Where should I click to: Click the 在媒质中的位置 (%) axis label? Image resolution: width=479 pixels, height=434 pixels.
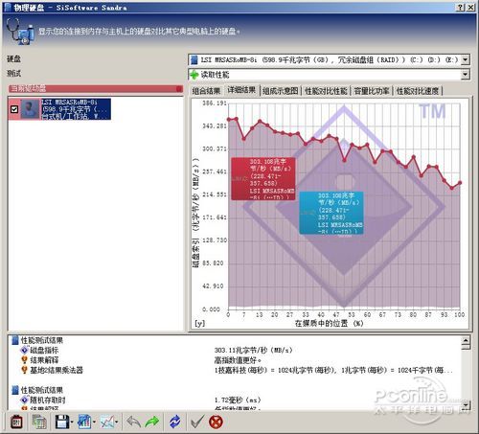coord(329,323)
